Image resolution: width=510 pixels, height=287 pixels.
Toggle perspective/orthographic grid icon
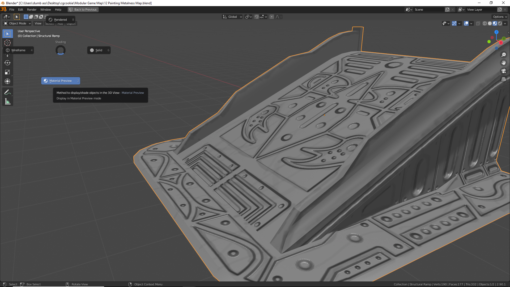click(x=504, y=79)
